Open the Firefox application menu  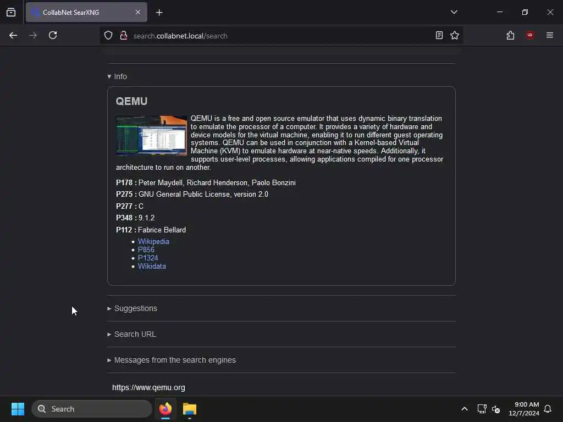point(550,35)
